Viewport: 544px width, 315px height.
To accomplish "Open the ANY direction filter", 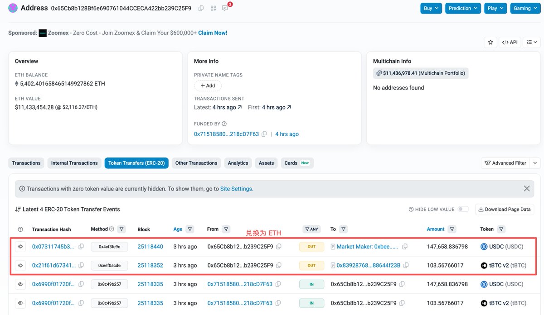I will tap(311, 229).
